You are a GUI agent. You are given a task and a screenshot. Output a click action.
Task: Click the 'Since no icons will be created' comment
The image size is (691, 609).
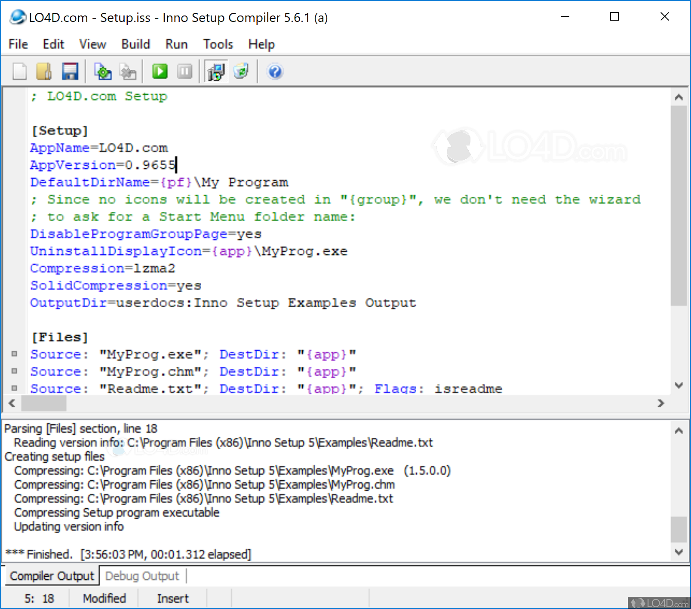coord(335,199)
